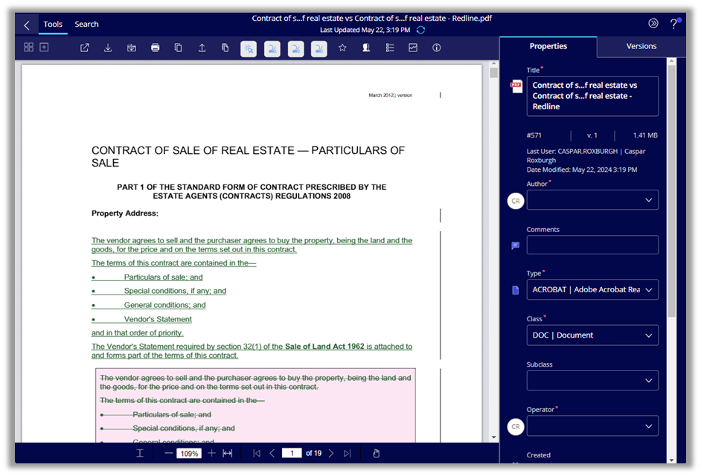701x476 pixels.
Task: Select the hand pan tool
Action: (x=376, y=453)
